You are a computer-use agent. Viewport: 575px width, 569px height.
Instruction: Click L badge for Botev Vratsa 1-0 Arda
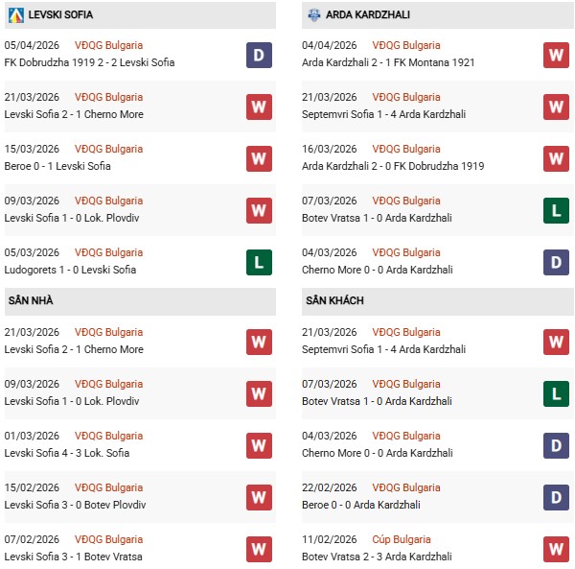coord(557,210)
